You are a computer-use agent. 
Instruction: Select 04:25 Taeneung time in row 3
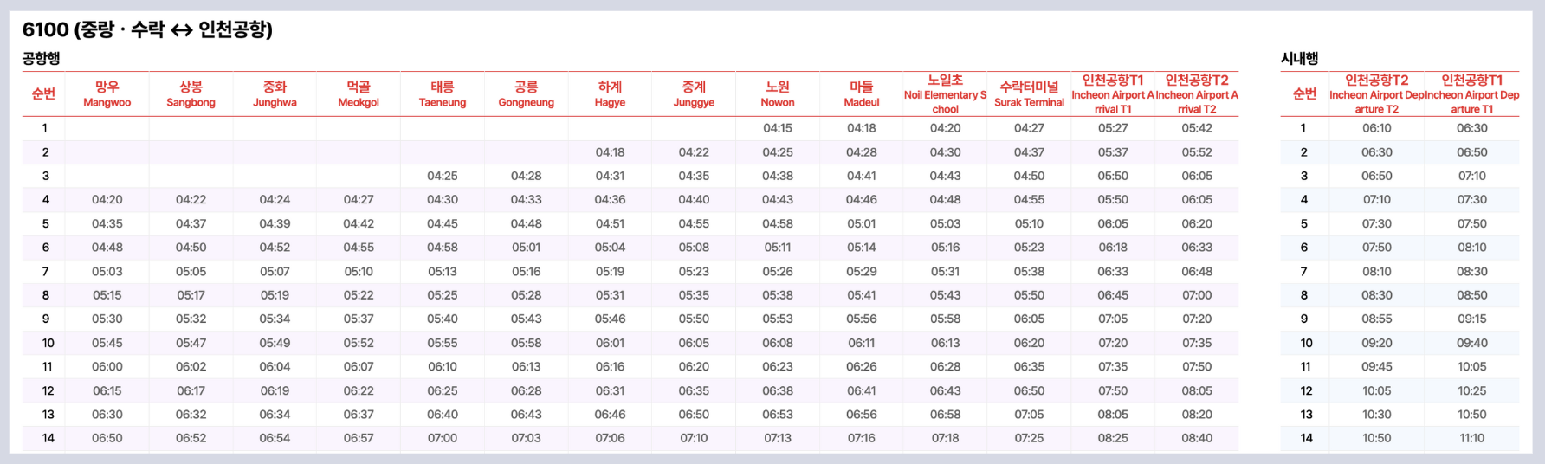pyautogui.click(x=443, y=176)
